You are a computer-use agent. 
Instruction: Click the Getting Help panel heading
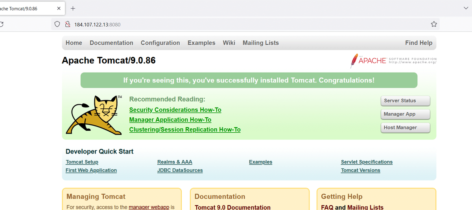pyautogui.click(x=342, y=197)
